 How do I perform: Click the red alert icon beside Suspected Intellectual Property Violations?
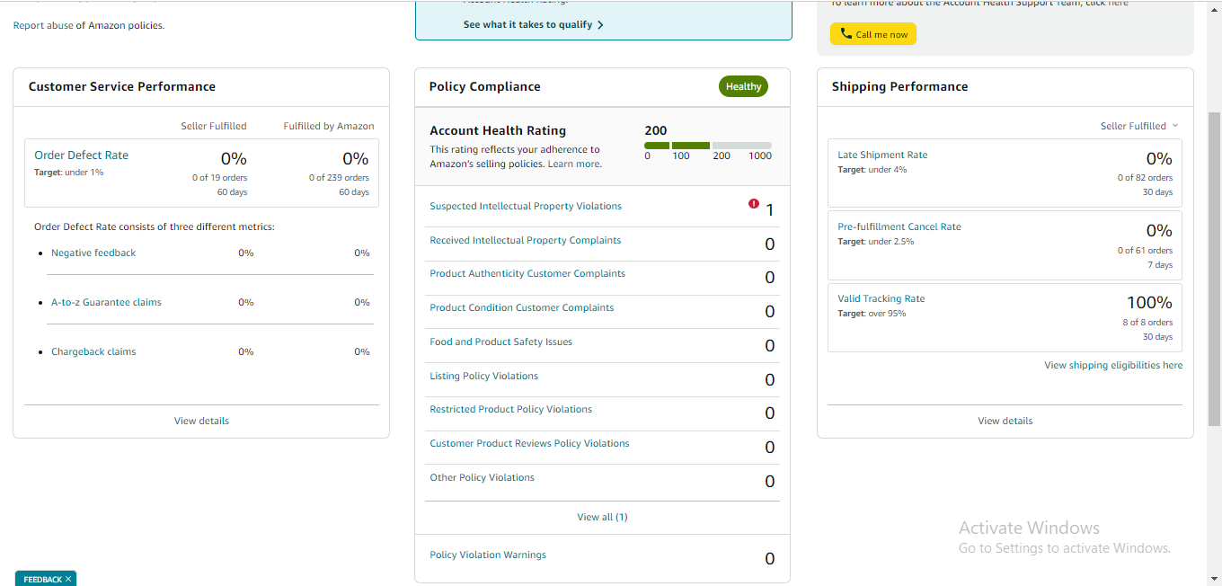[754, 203]
